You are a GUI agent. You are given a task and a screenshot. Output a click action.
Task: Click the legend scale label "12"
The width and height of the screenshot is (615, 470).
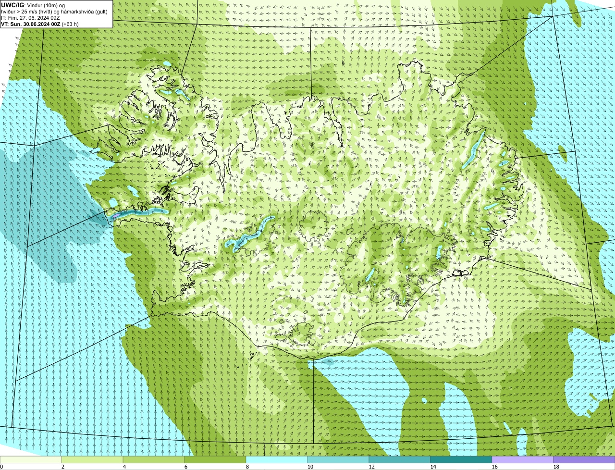click(x=372, y=467)
